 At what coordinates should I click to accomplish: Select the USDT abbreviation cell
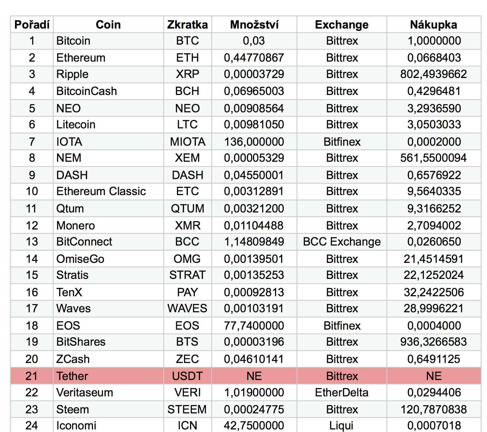coord(188,376)
